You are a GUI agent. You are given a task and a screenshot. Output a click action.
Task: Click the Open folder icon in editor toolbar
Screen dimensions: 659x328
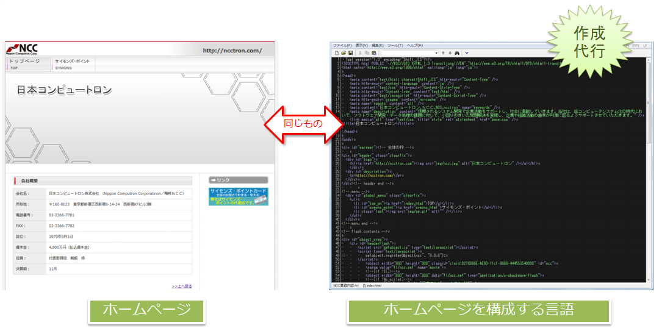tap(344, 53)
